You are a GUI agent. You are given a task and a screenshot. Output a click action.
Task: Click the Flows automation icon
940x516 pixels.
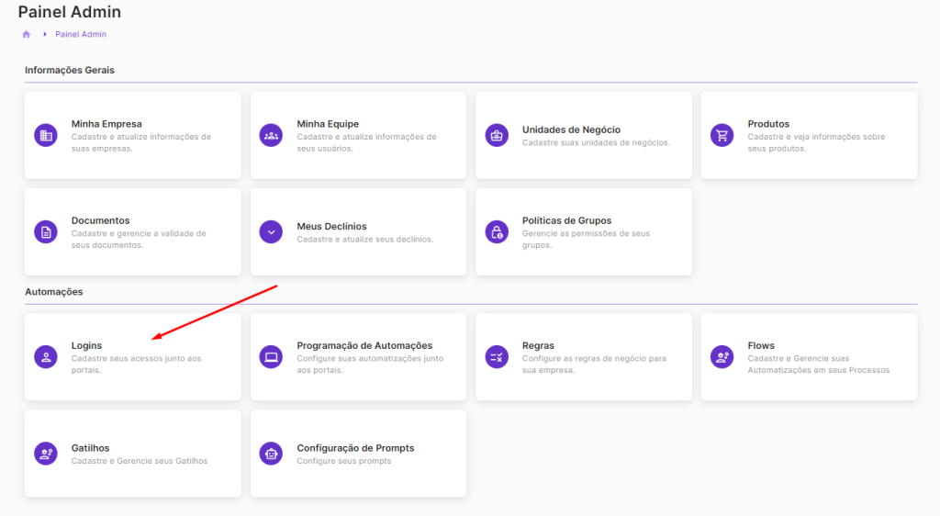coord(722,357)
